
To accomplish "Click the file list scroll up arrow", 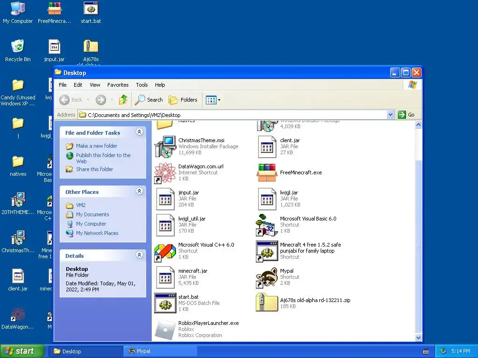I will pos(419,125).
